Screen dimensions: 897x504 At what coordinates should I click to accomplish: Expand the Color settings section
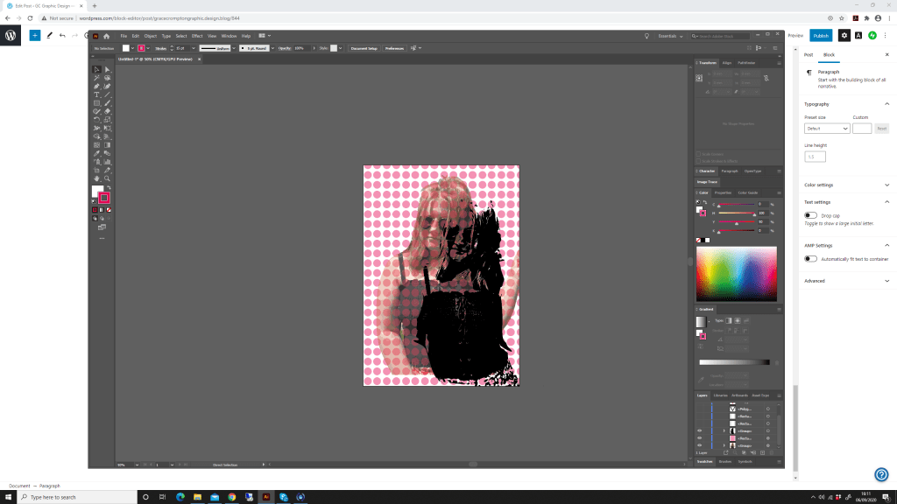pyautogui.click(x=886, y=185)
